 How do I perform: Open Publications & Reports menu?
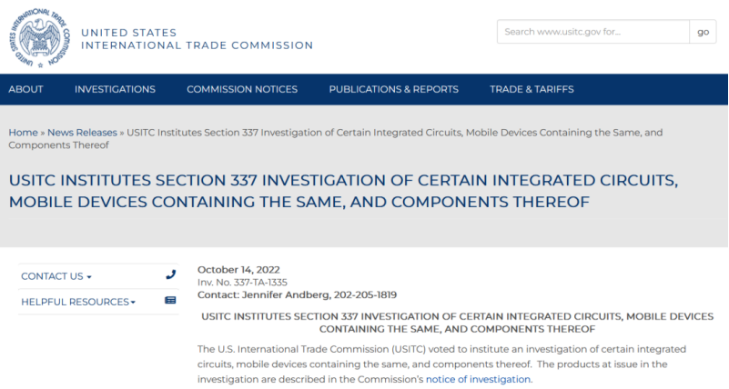[x=393, y=89]
